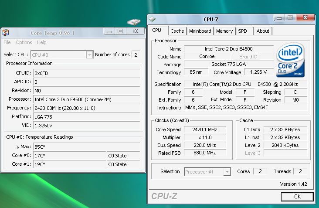Open the File menu in Core Temp

[7, 42]
